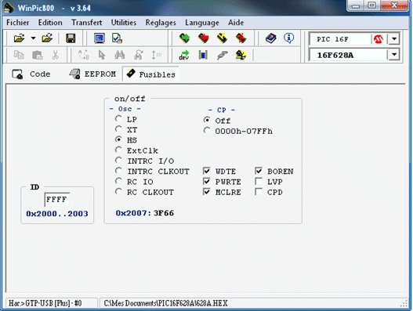413x311 pixels.
Task: Switch to the EEPROM tab
Action: click(92, 74)
